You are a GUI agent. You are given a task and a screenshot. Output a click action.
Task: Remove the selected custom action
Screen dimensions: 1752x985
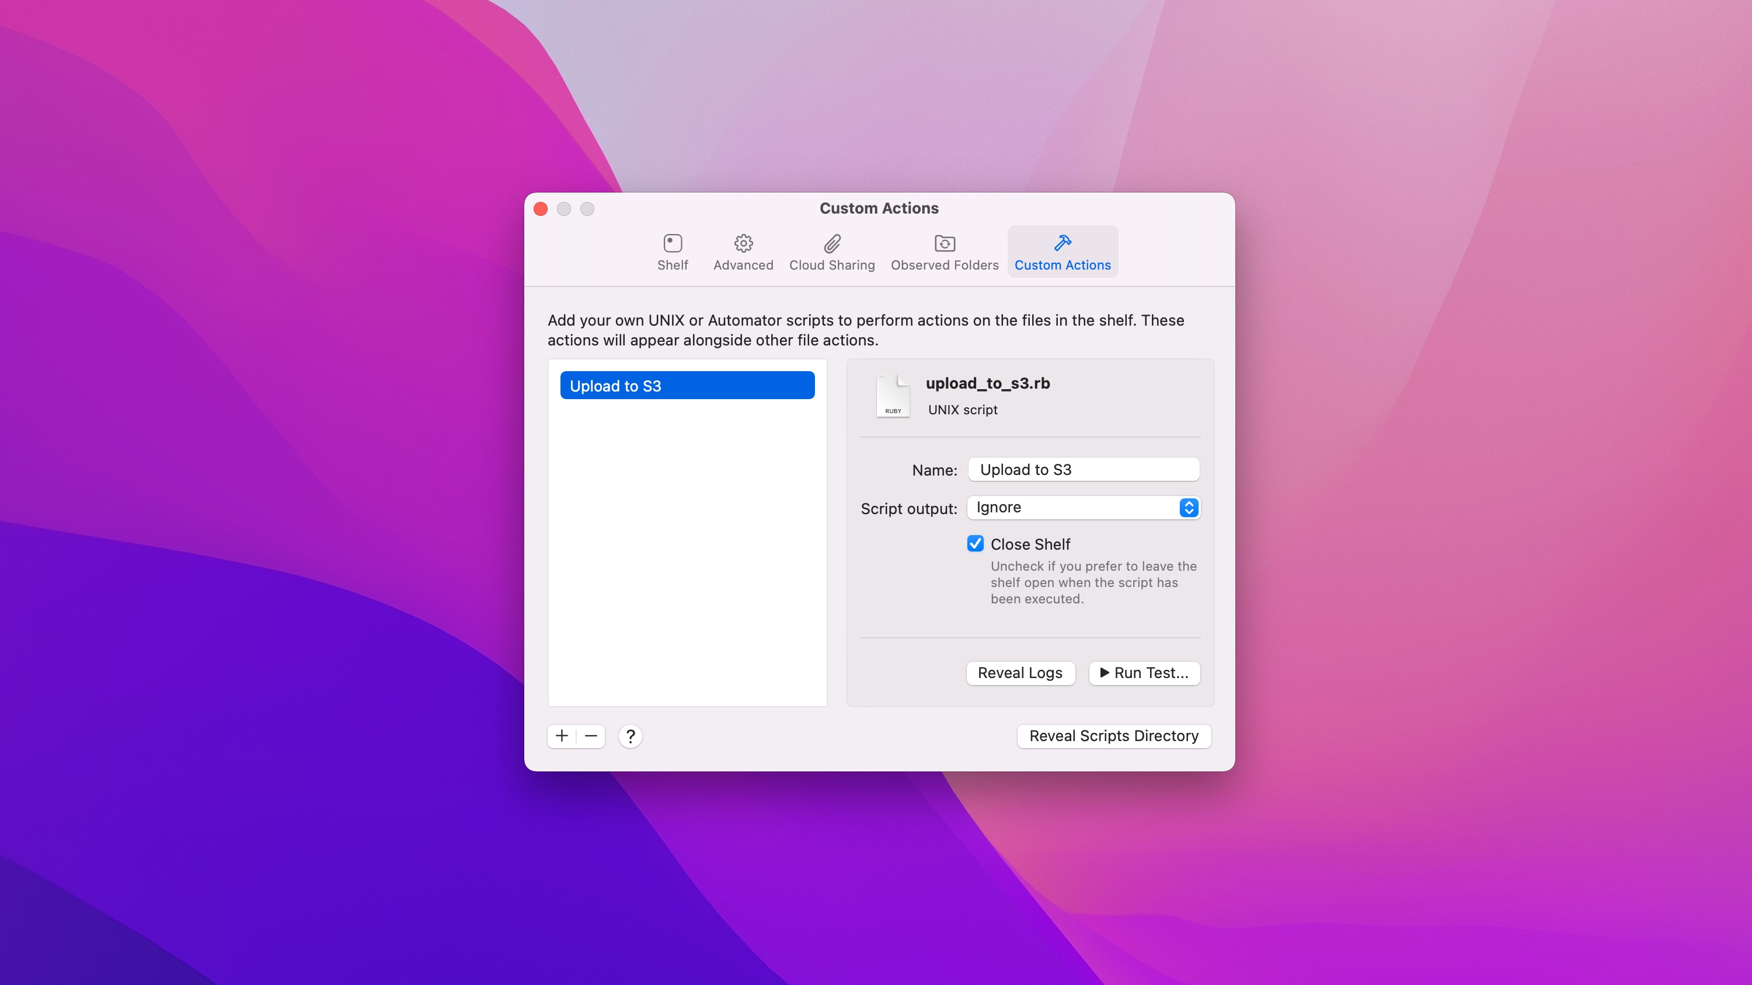[x=590, y=736]
